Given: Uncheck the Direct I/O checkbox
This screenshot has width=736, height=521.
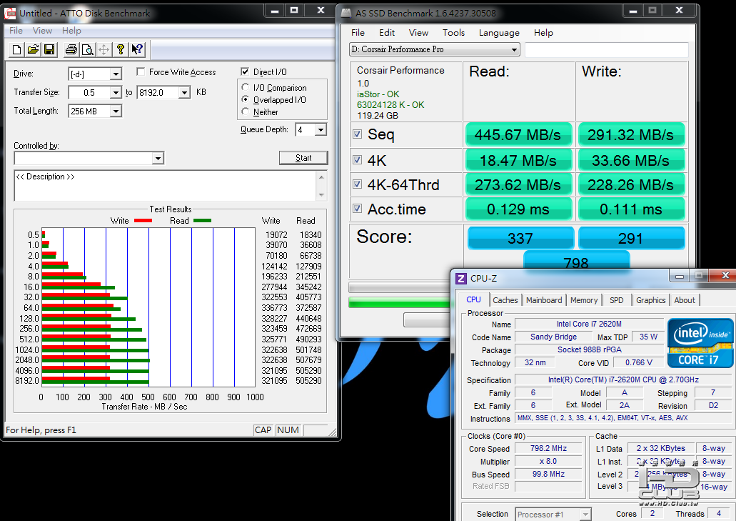Looking at the screenshot, I should [x=246, y=72].
